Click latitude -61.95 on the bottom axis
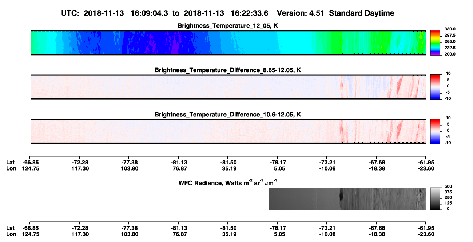 [x=425, y=228]
